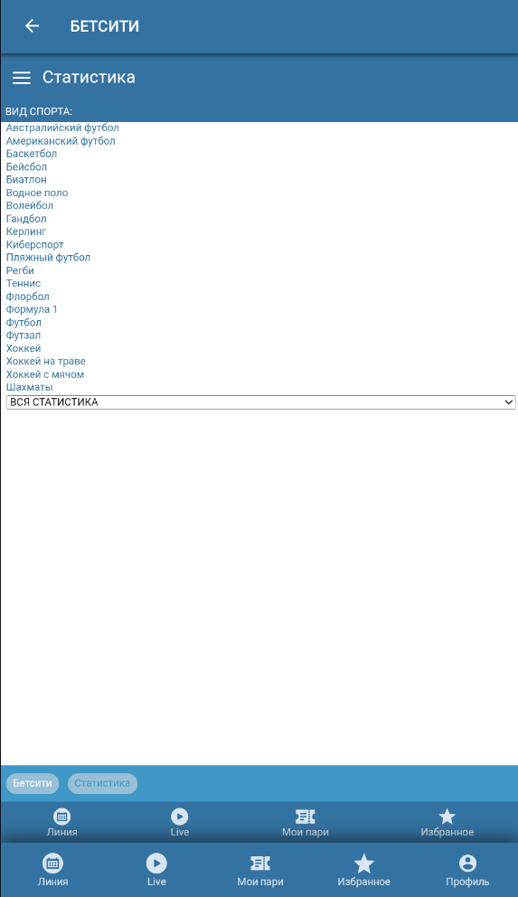Open Киберспорт statistics link

35,244
